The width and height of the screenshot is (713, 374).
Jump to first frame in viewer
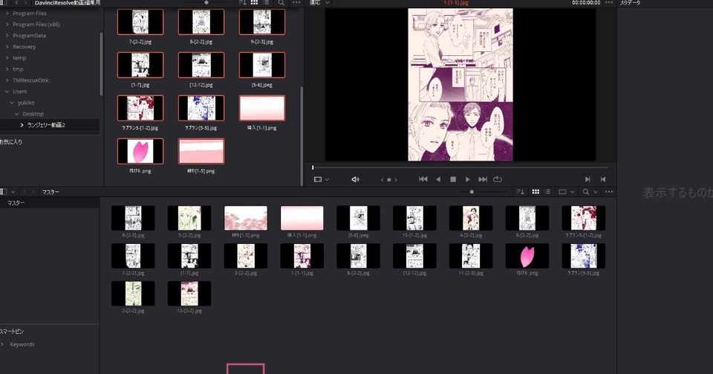(x=423, y=179)
